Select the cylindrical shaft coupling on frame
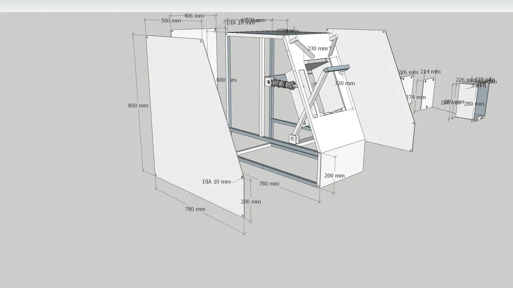The width and height of the screenshot is (513, 288). click(284, 84)
